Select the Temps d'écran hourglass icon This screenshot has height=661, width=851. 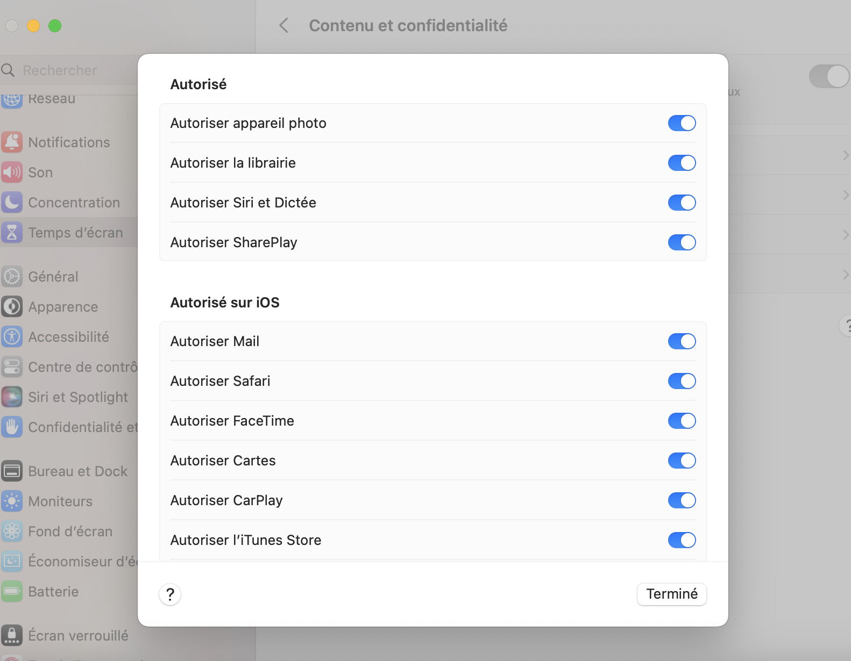(x=12, y=232)
